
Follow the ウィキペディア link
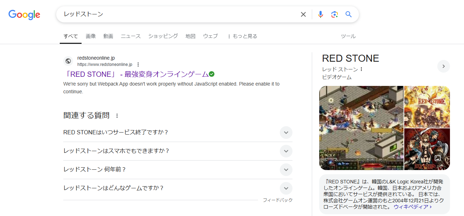click(x=412, y=207)
